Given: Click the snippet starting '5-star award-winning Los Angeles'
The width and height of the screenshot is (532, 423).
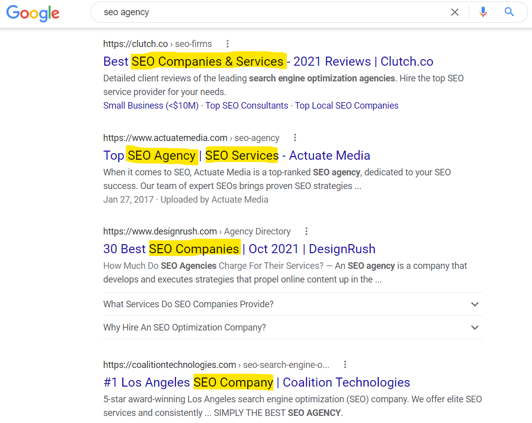Looking at the screenshot, I should click(292, 406).
